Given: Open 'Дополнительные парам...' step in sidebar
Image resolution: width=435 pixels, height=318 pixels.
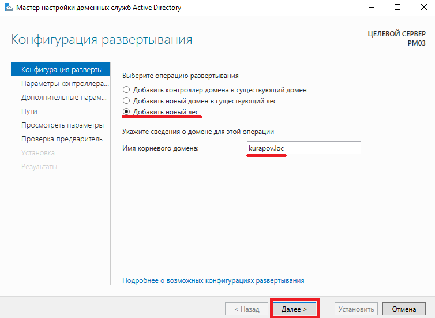Looking at the screenshot, I should click(x=60, y=97).
